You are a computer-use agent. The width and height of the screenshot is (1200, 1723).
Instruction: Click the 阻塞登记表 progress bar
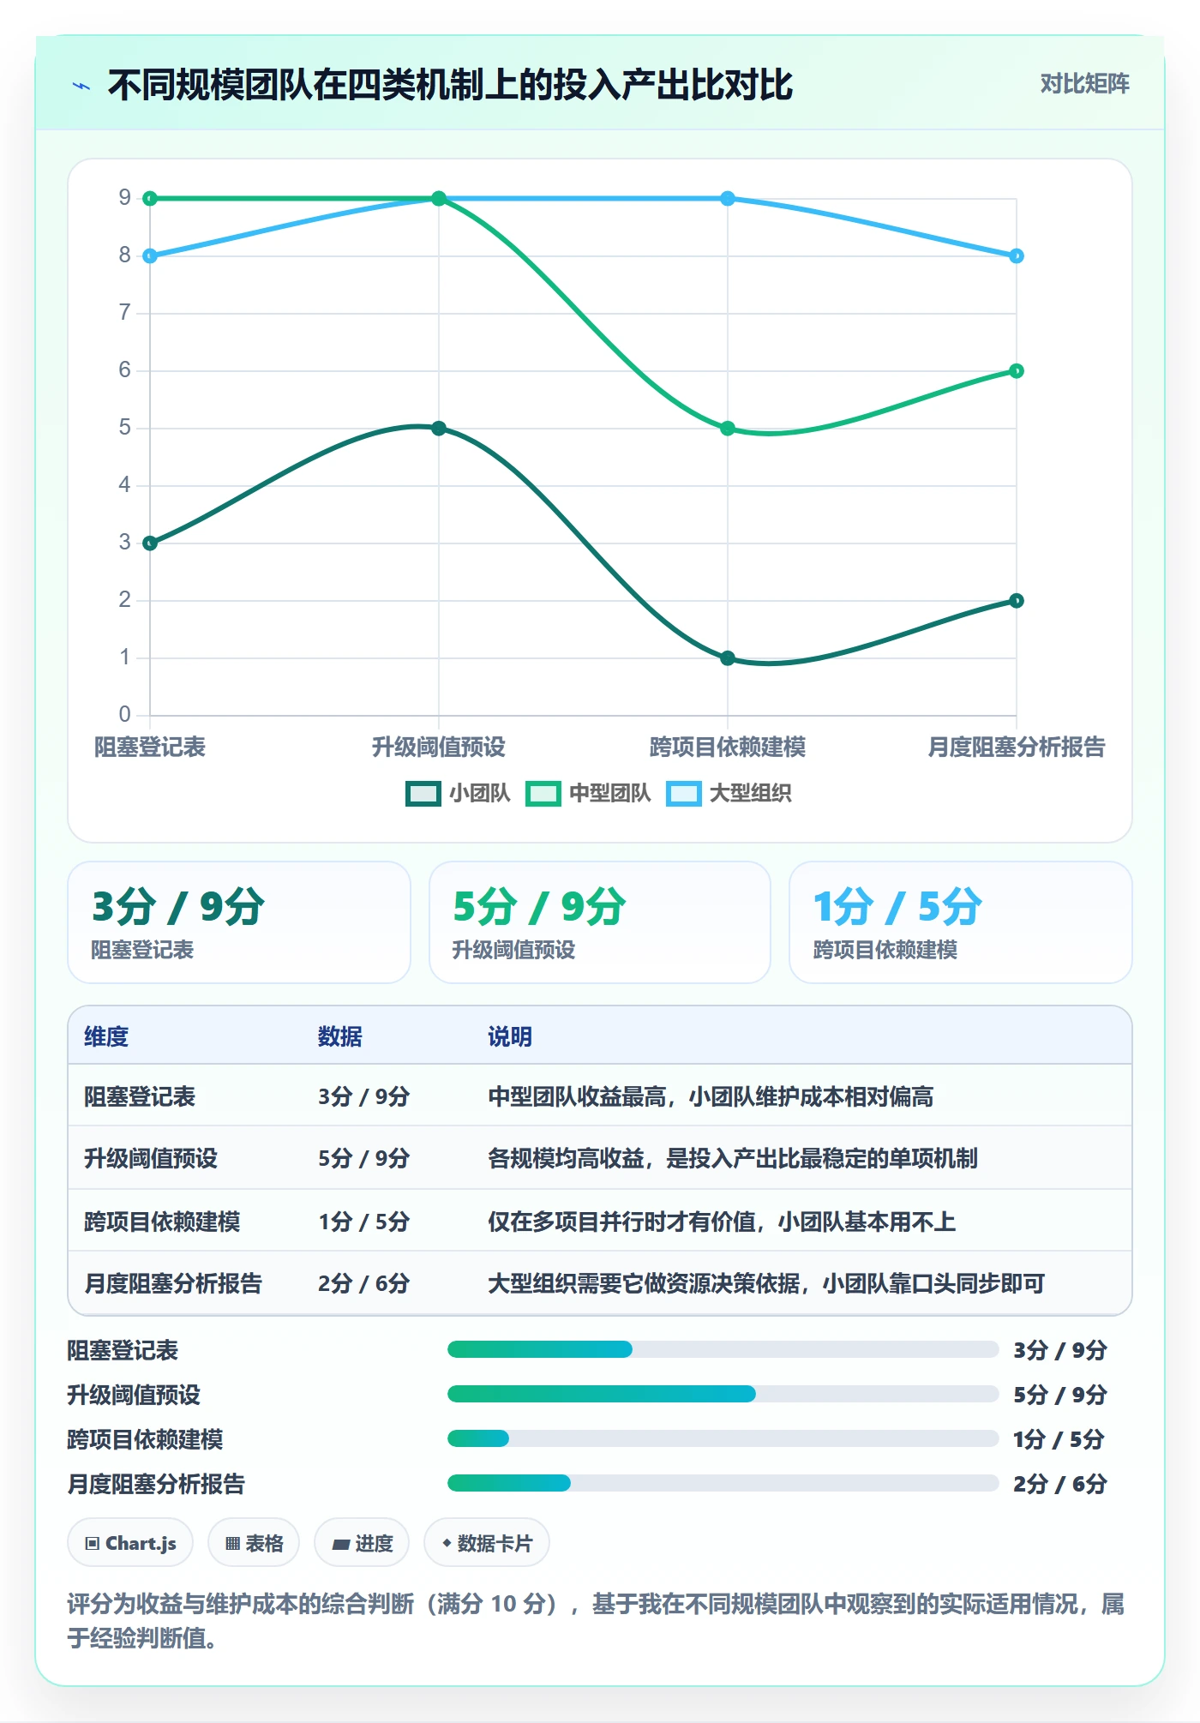723,1349
